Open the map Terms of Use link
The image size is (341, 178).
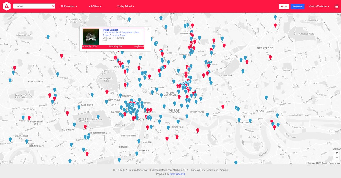pyautogui.click(x=334, y=163)
